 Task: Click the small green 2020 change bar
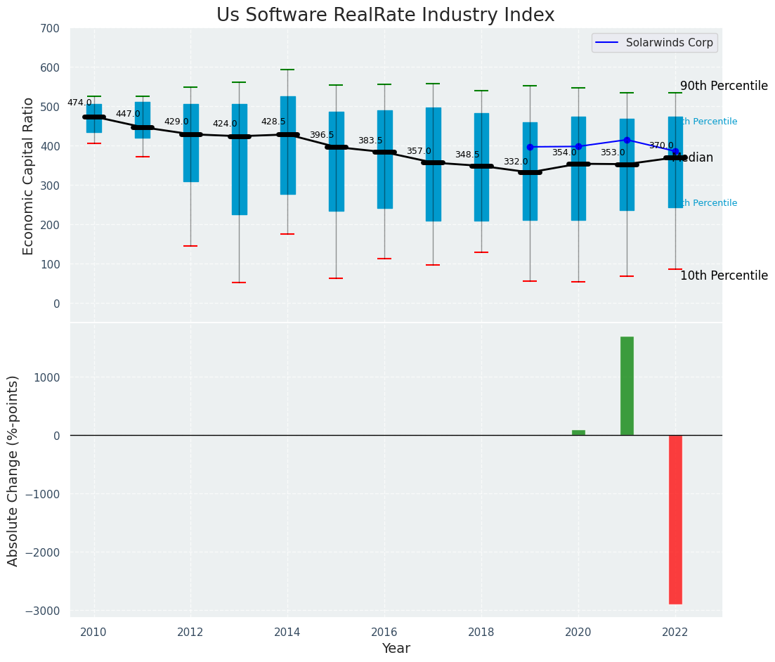click(x=579, y=433)
